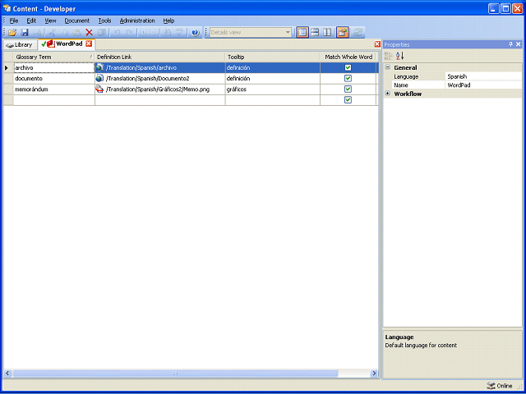Toggle Match Whole Word in empty new row
Image resolution: width=526 pixels, height=394 pixels.
348,100
